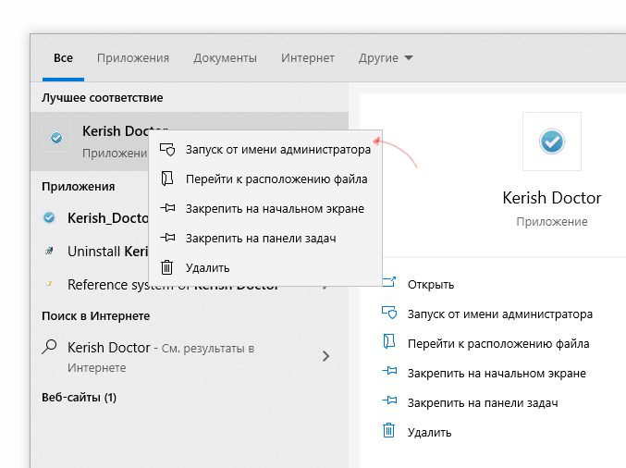626x468 pixels.
Task: Click Открыть in the right pane
Action: (x=431, y=285)
